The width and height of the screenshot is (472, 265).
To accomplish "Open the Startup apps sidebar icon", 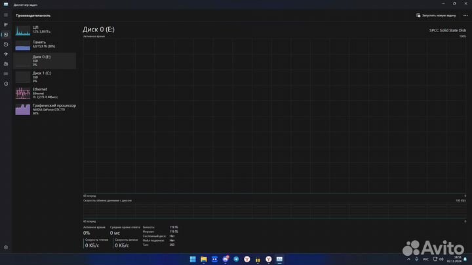I will [5, 54].
